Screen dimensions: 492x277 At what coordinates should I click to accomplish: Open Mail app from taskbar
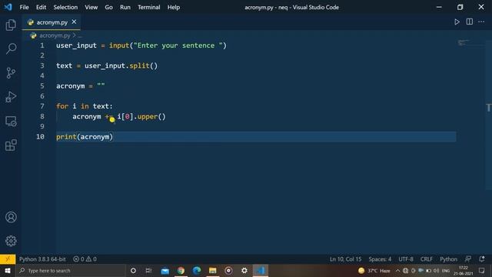click(x=165, y=270)
